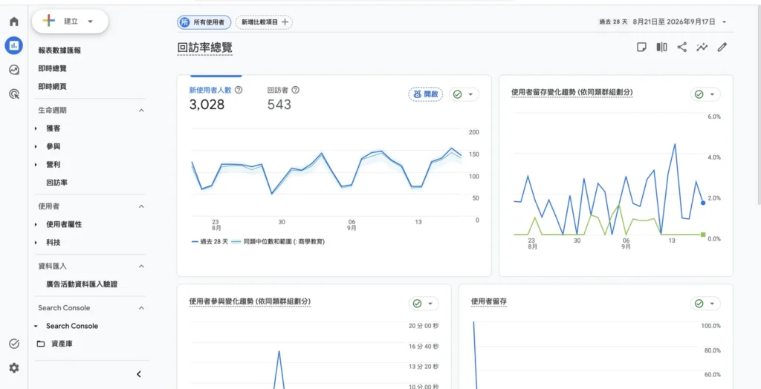The image size is (761, 389).
Task: Open 即時網頁 in sidebar
Action: (53, 86)
